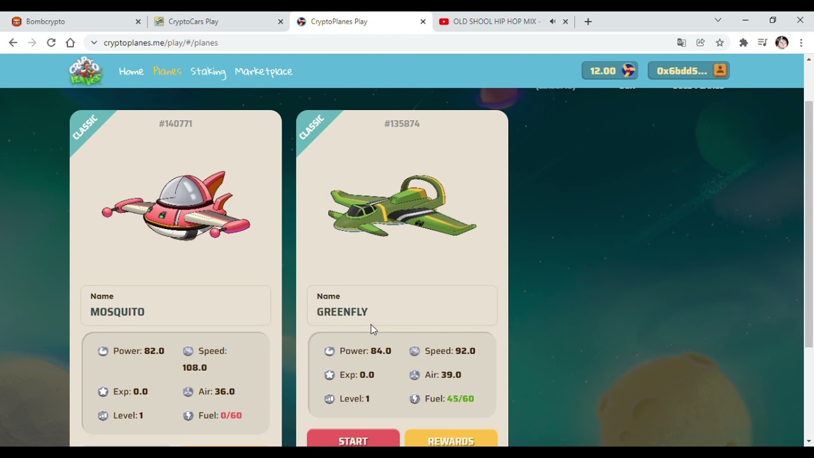This screenshot has height=458, width=814.
Task: Mute the OLD SHOOL HIP HOP tab audio
Action: (x=553, y=22)
